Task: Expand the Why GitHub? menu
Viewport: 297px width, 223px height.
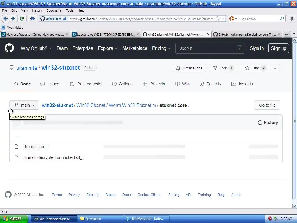Action: pyautogui.click(x=36, y=48)
